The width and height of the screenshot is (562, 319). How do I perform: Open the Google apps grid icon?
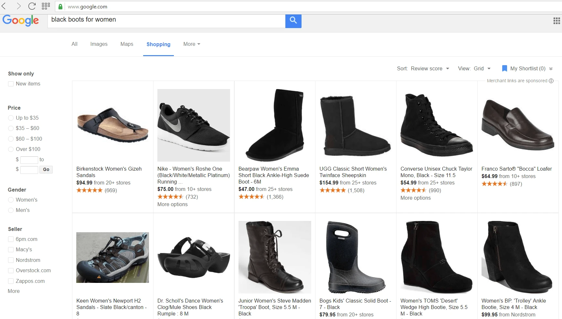pyautogui.click(x=557, y=21)
